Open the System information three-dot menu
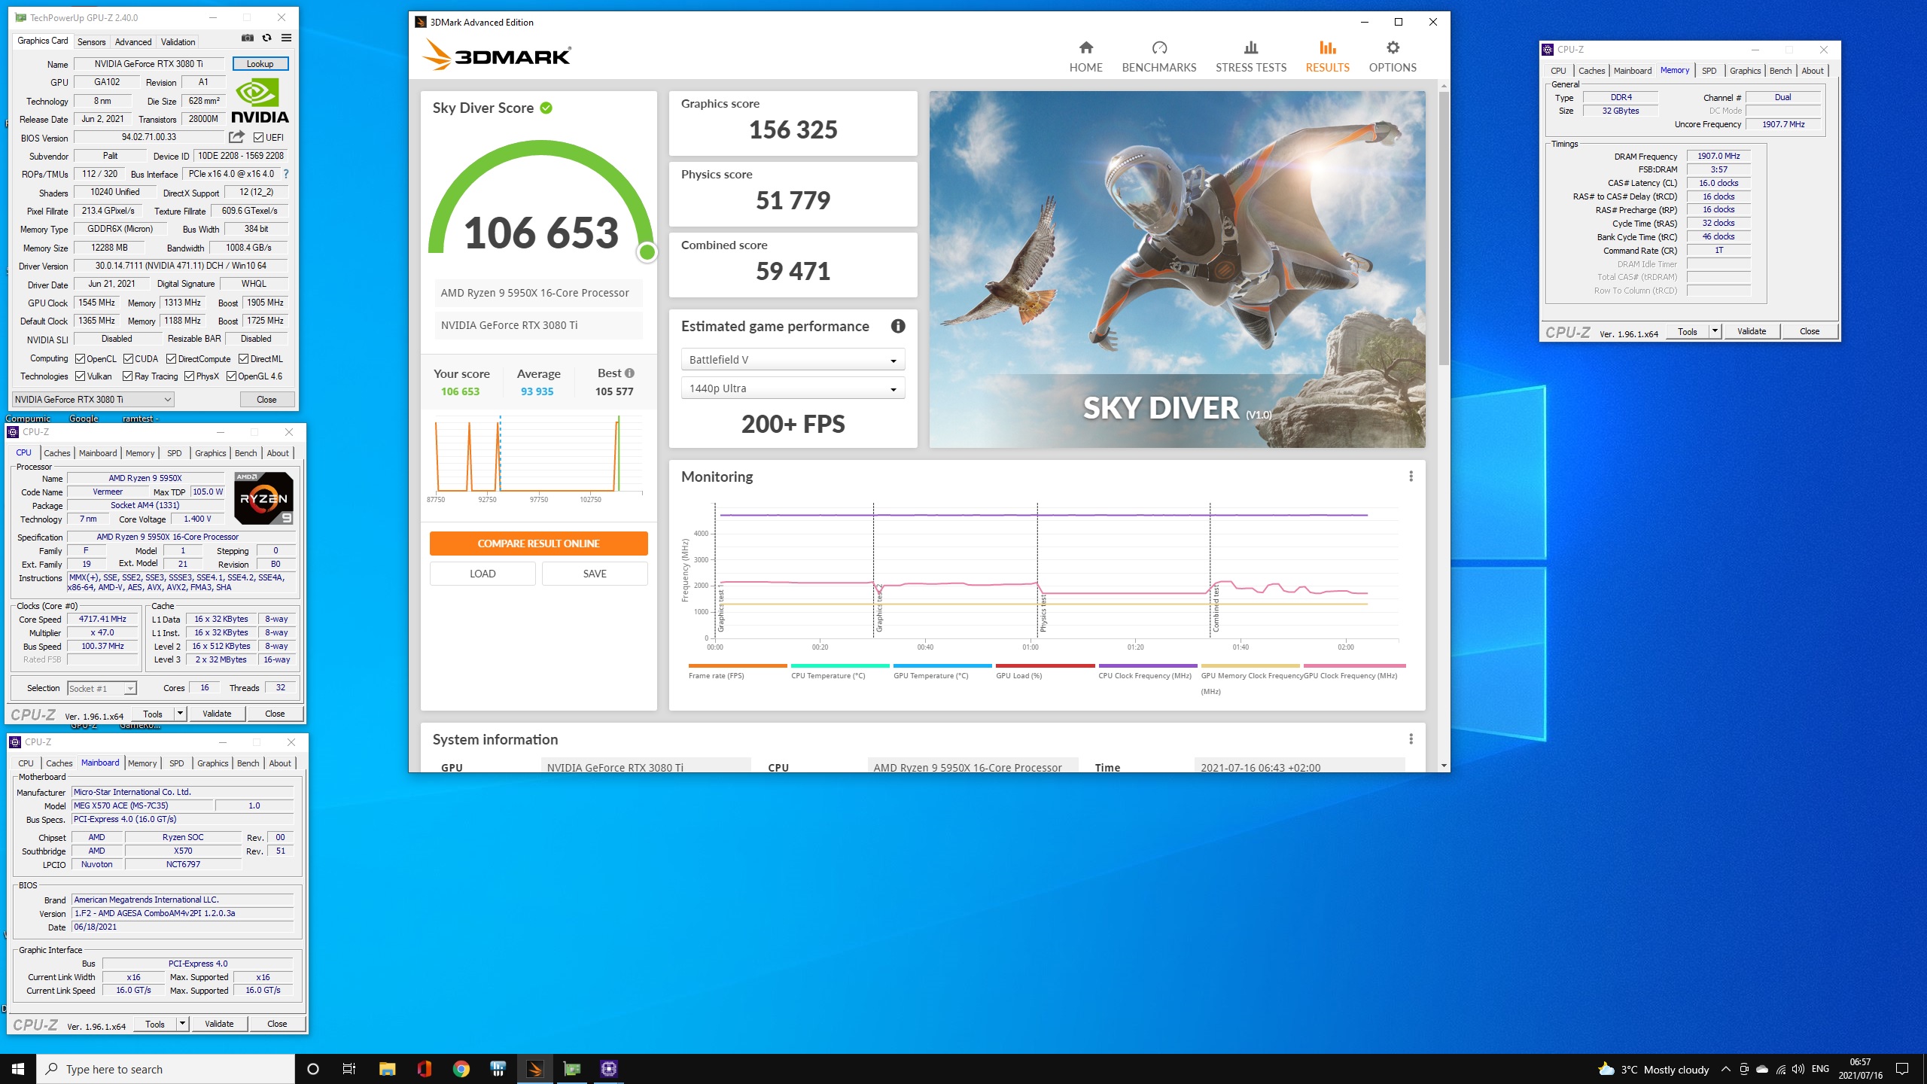The width and height of the screenshot is (1927, 1084). (x=1411, y=739)
